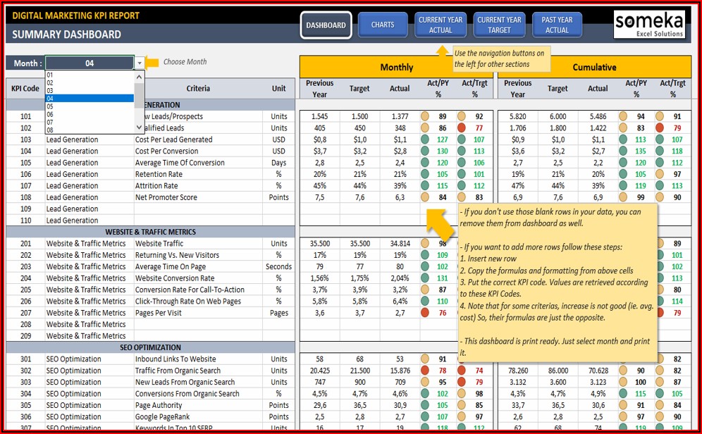Click the month list's scroll up arrow

(139, 76)
